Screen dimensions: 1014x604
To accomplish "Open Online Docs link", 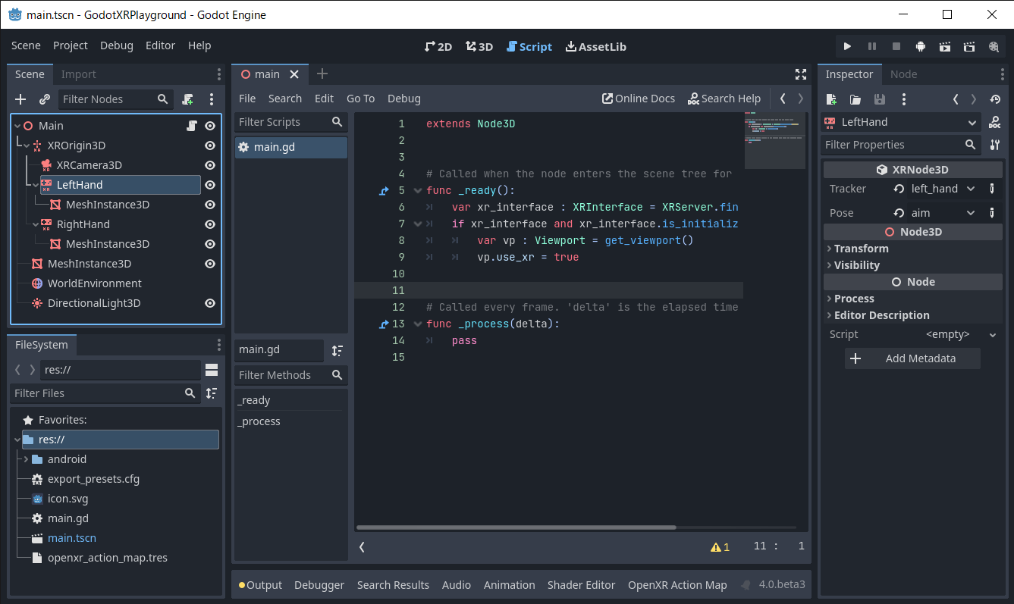I will (x=638, y=99).
